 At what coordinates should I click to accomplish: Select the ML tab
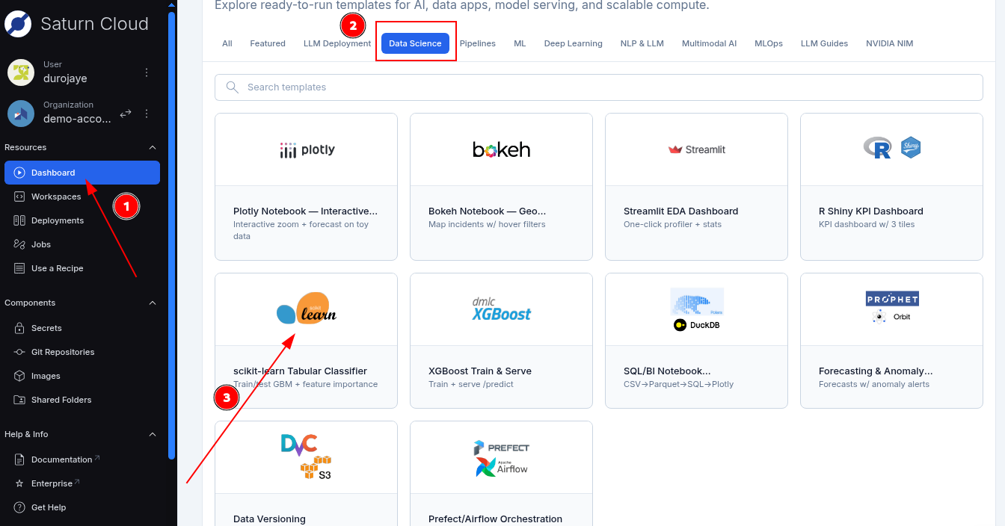click(520, 43)
